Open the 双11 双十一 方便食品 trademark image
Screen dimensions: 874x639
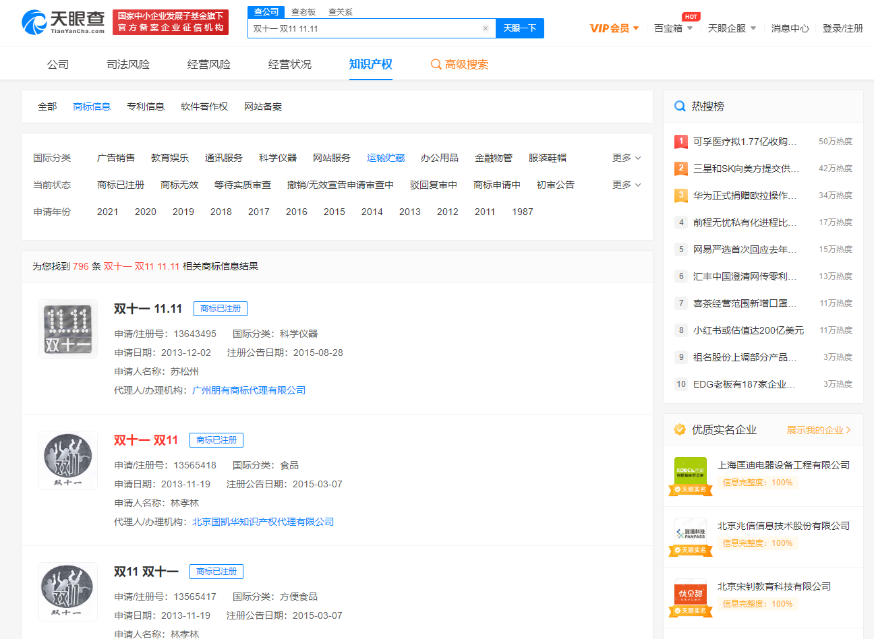pyautogui.click(x=67, y=592)
